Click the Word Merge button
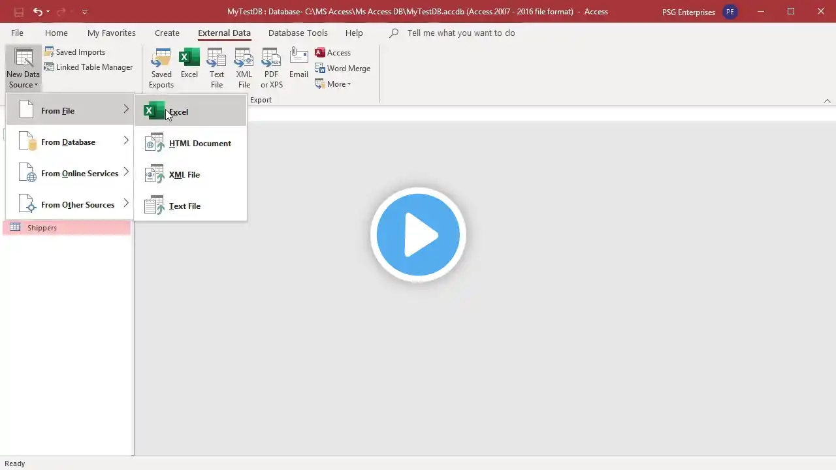This screenshot has height=470, width=836. [x=343, y=69]
